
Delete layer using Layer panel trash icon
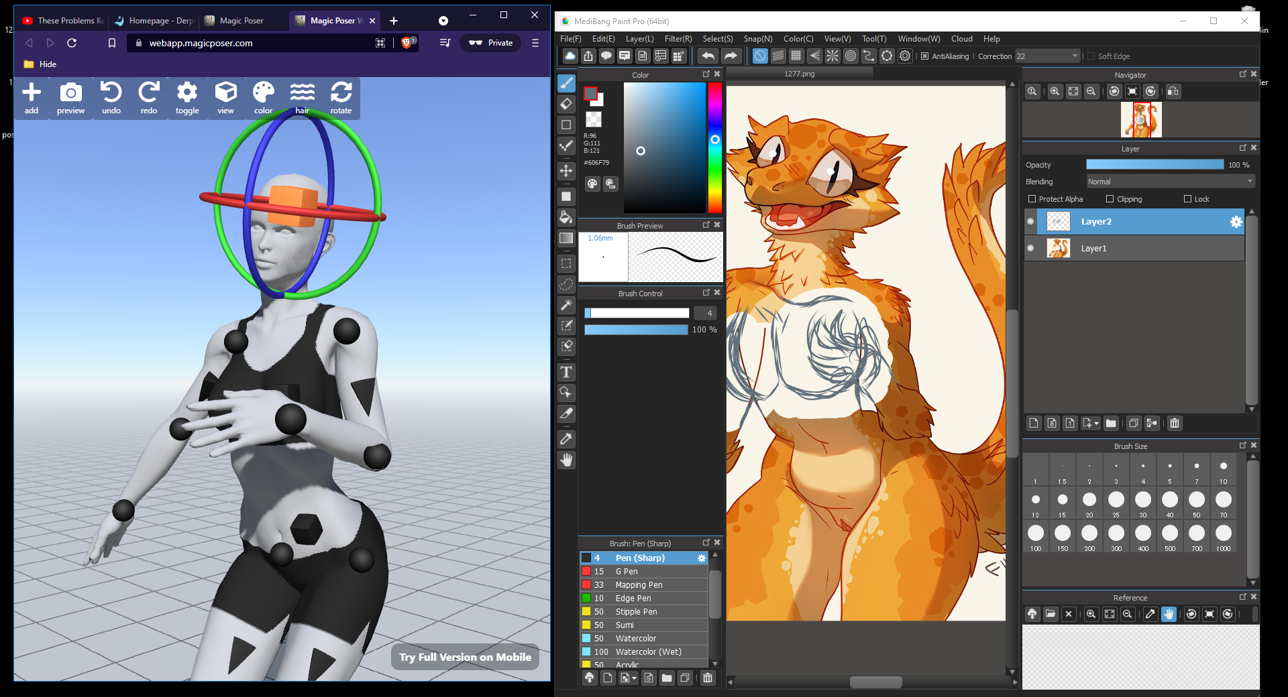click(x=1175, y=423)
